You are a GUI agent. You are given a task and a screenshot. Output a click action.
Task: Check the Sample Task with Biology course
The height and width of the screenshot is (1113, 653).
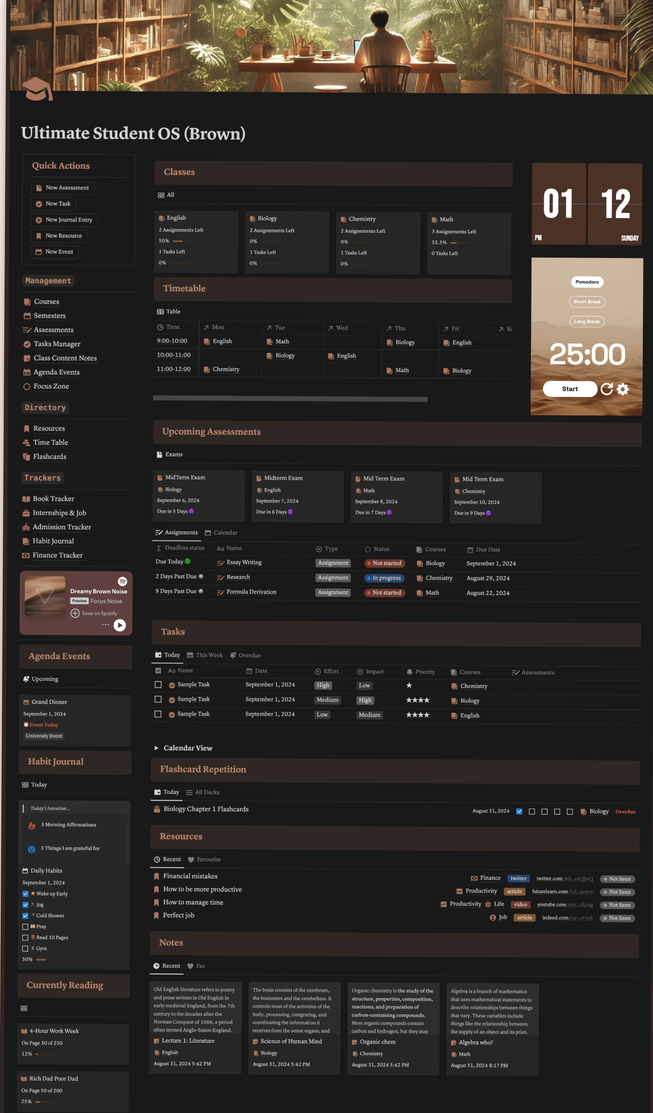coord(158,699)
